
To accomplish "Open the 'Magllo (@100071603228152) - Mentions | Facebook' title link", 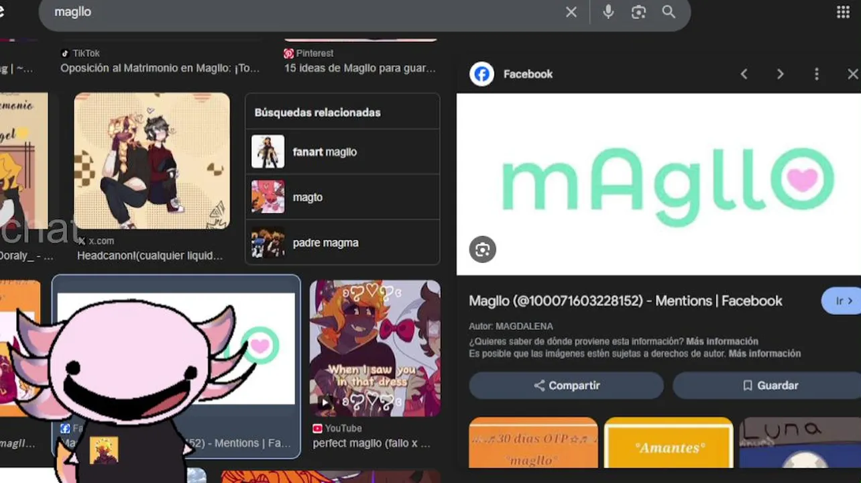I will click(x=625, y=301).
